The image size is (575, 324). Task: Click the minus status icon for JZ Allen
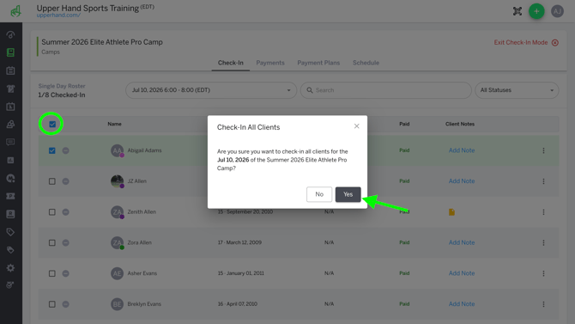65,181
